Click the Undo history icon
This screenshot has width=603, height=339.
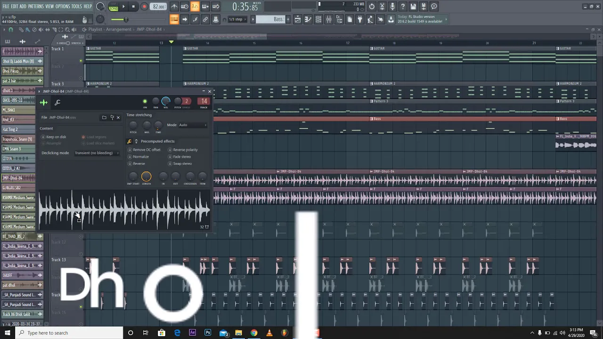coord(372,7)
